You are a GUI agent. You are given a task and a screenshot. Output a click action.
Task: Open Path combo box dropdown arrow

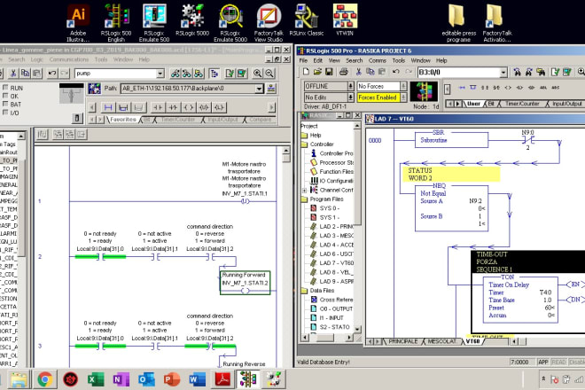[260, 89]
